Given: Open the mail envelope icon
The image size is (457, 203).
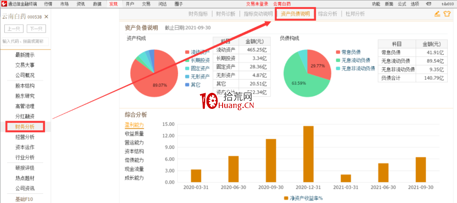Looking at the screenshot, I should [x=428, y=4].
